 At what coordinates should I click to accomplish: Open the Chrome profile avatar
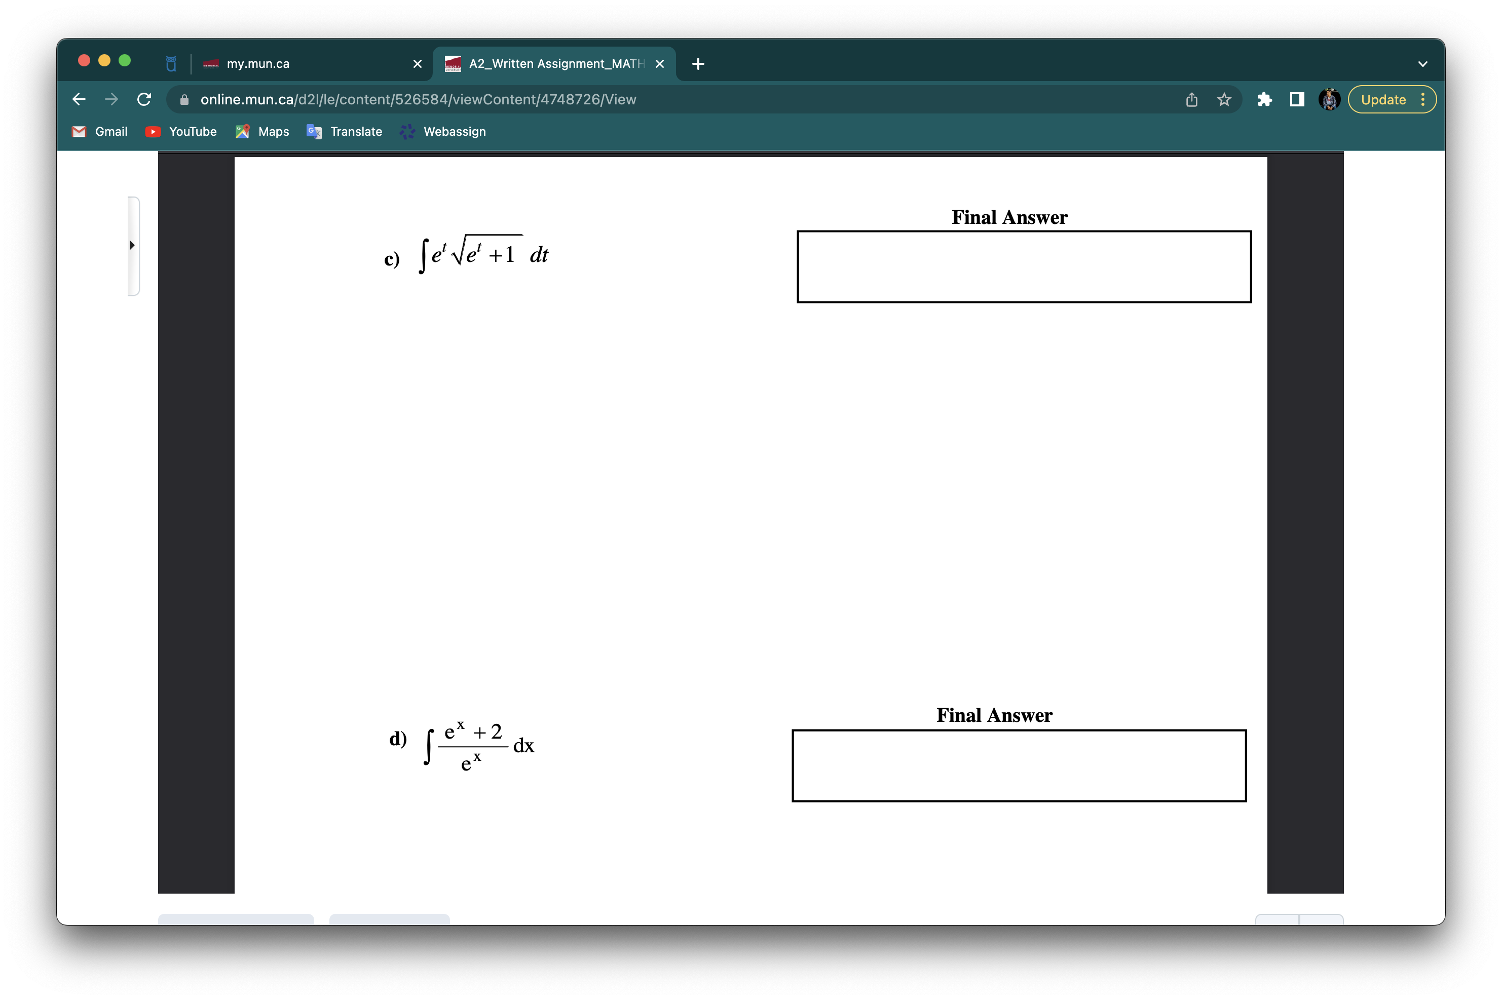pos(1329,99)
